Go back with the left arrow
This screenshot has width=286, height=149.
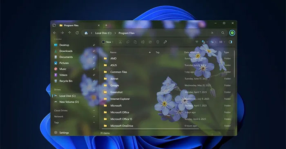point(54,33)
